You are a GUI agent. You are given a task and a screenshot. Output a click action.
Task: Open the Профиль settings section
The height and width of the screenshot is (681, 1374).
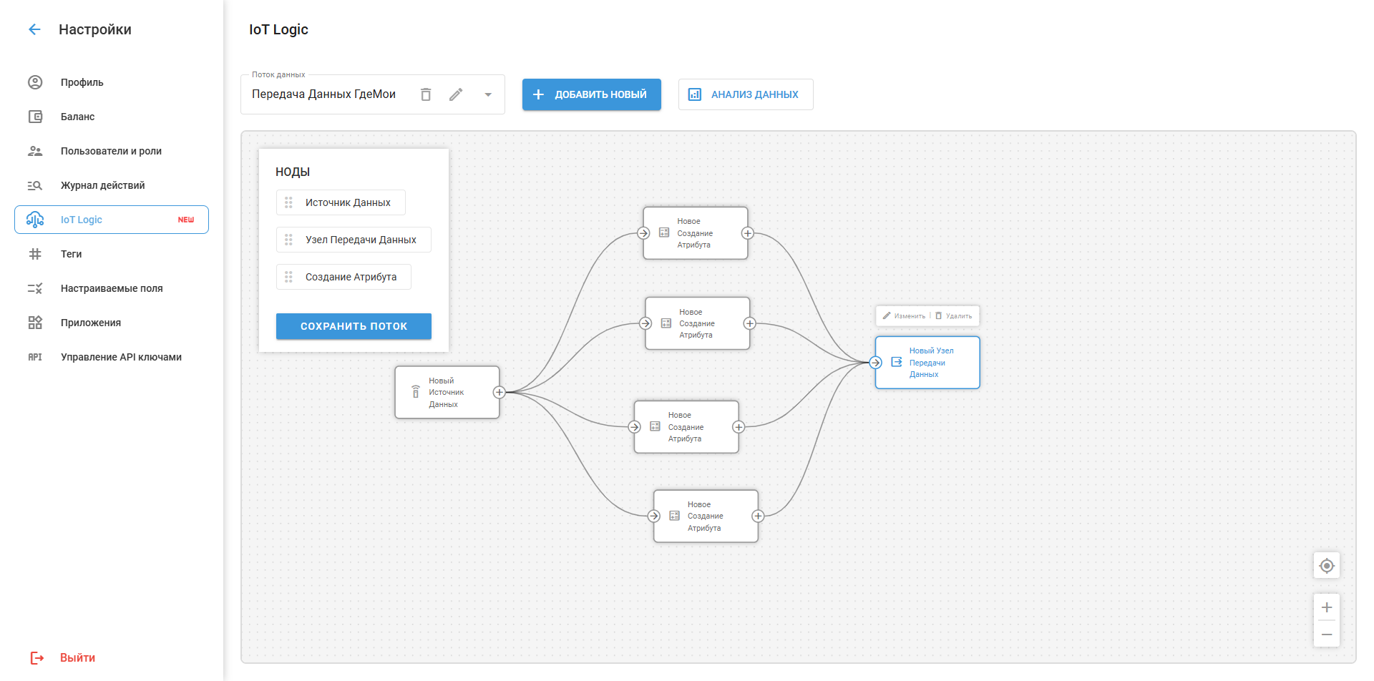[82, 82]
